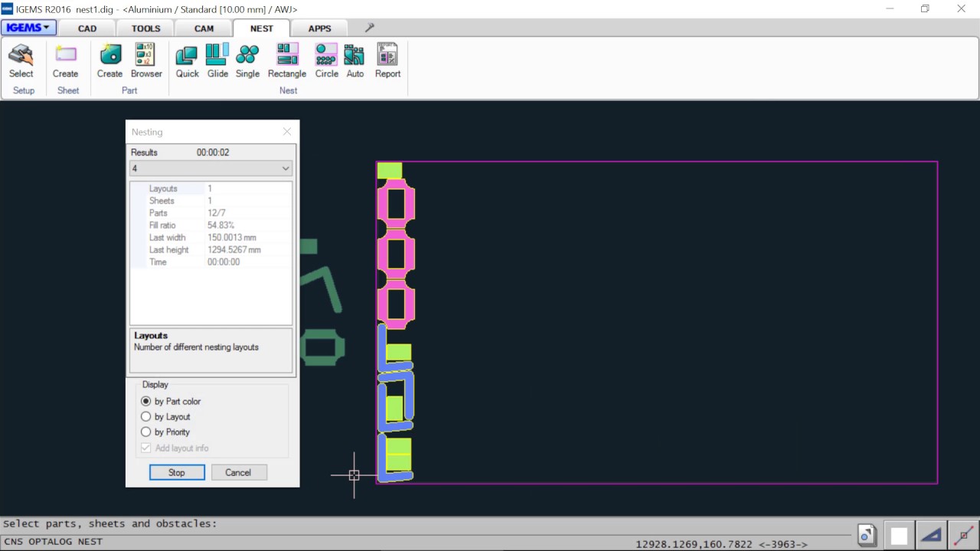Switch to the CAD ribbon tab
Viewport: 980px width, 551px height.
click(x=87, y=28)
